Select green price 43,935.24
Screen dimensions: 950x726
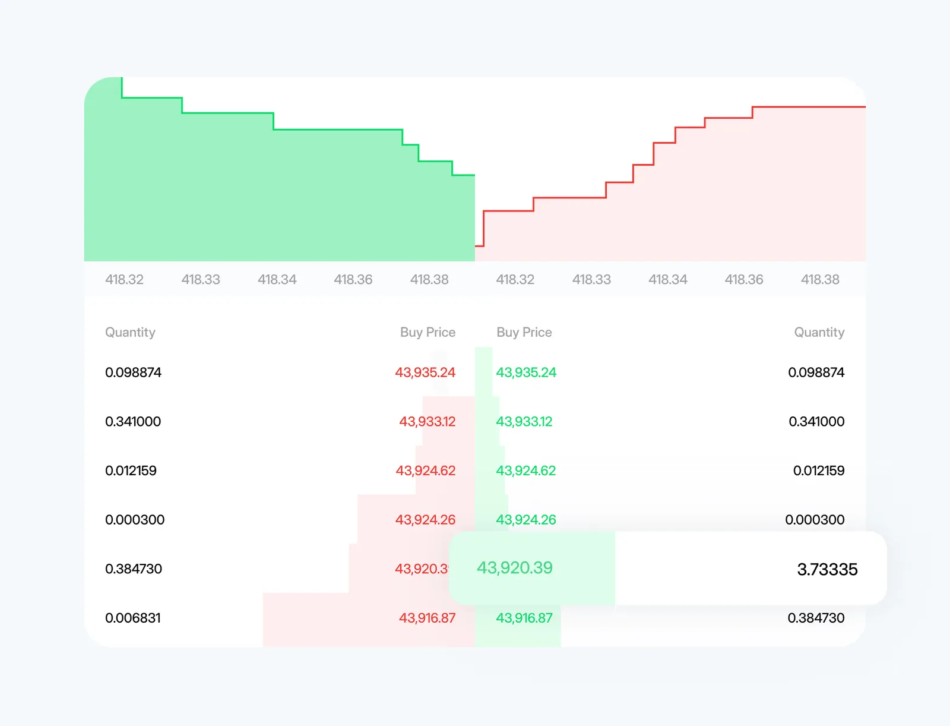tap(526, 373)
